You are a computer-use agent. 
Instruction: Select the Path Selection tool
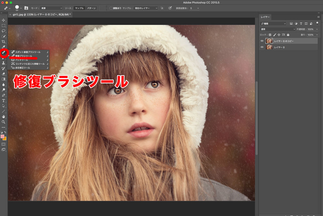(x=4, y=106)
